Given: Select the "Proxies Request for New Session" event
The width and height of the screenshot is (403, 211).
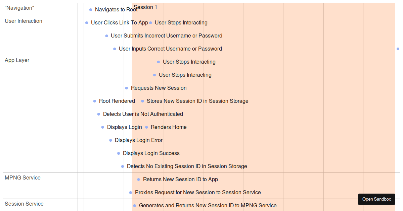Looking at the screenshot, I should point(131,192).
